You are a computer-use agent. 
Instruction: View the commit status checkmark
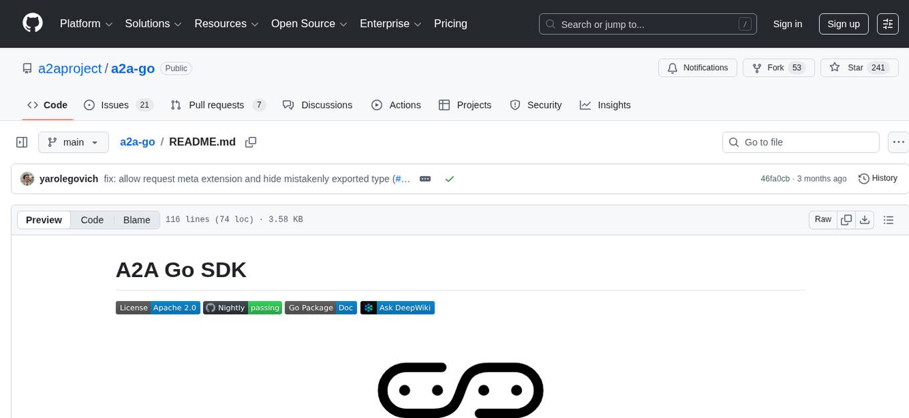450,179
